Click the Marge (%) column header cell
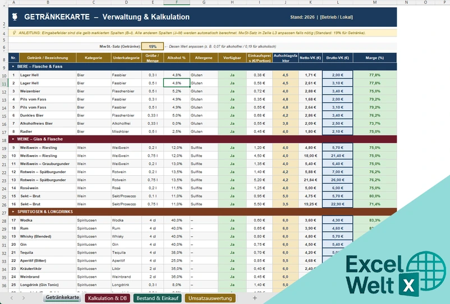Viewport: 450px width, 304px height. tap(374, 58)
